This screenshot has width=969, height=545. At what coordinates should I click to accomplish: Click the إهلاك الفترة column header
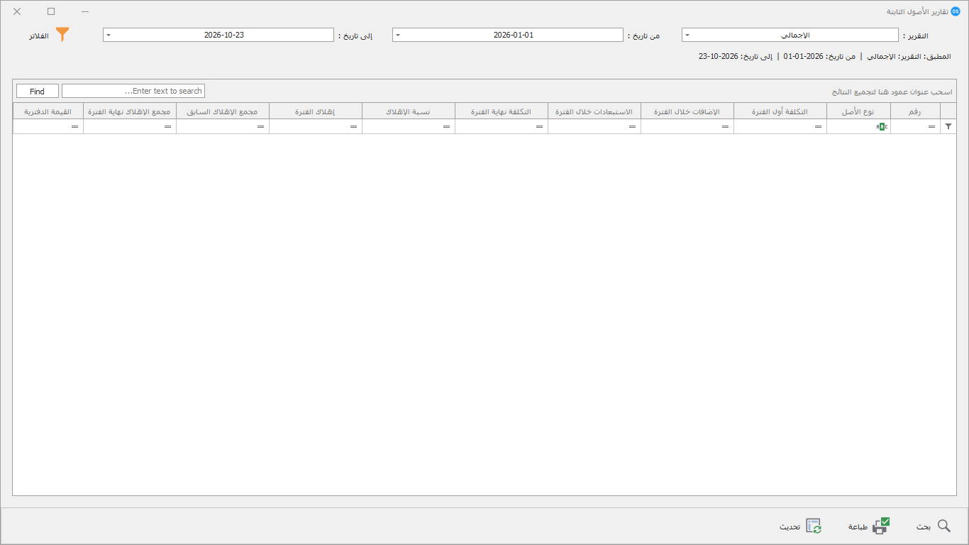tap(316, 111)
